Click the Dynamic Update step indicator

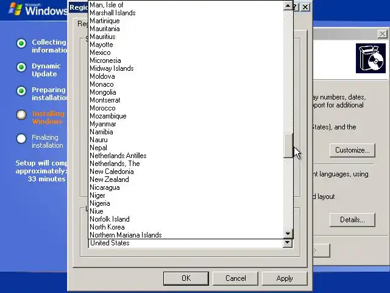click(21, 67)
